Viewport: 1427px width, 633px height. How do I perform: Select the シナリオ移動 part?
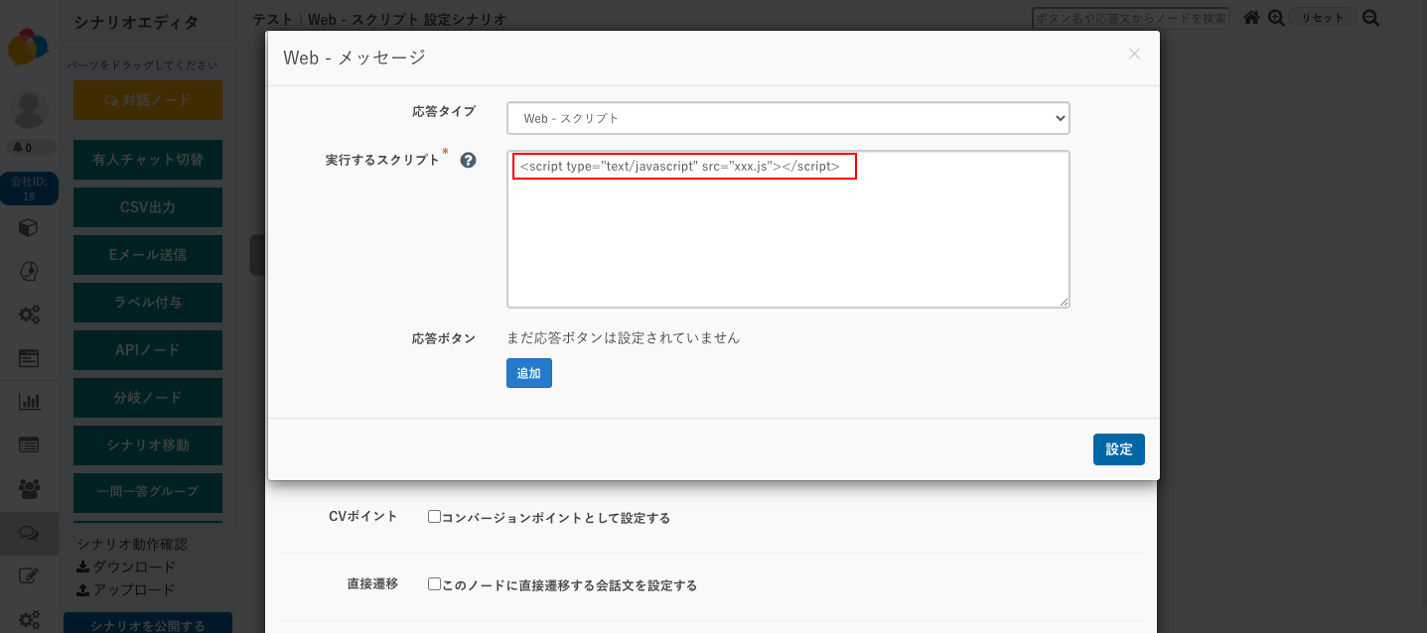[x=148, y=445]
